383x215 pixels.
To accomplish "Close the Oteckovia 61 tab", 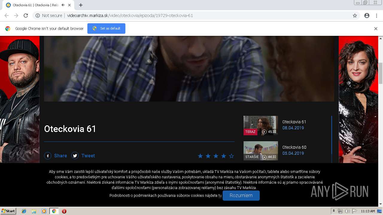I will click(x=69, y=5).
